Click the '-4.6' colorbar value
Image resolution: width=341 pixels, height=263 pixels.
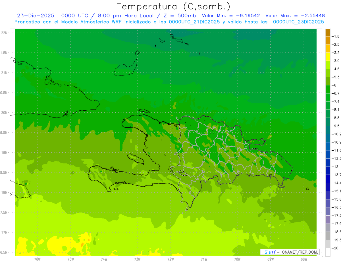coord(336,69)
